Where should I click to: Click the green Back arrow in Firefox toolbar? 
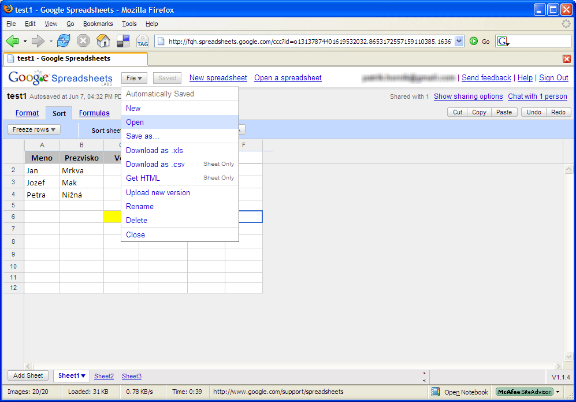[13, 41]
